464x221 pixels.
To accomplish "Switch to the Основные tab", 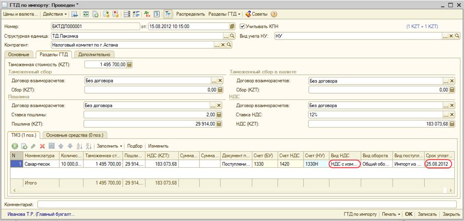I will 19,54.
